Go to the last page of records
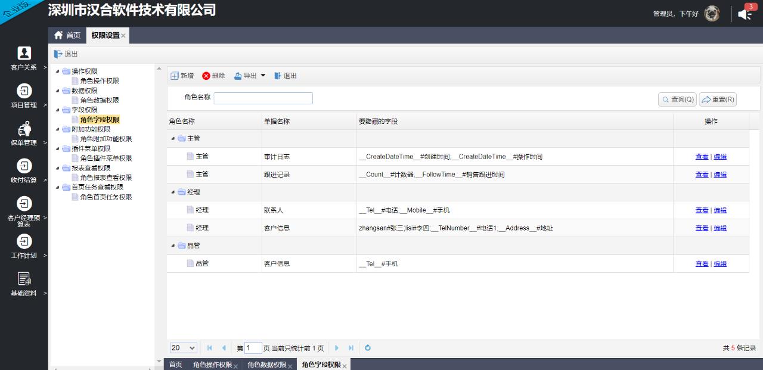763x370 pixels. click(x=351, y=348)
